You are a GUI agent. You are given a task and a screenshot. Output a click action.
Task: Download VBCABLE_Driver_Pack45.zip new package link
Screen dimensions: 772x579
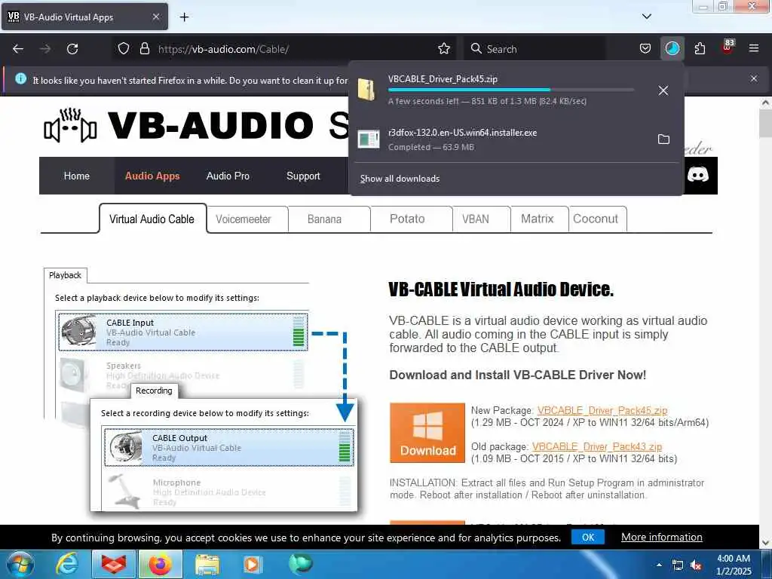pyautogui.click(x=602, y=411)
